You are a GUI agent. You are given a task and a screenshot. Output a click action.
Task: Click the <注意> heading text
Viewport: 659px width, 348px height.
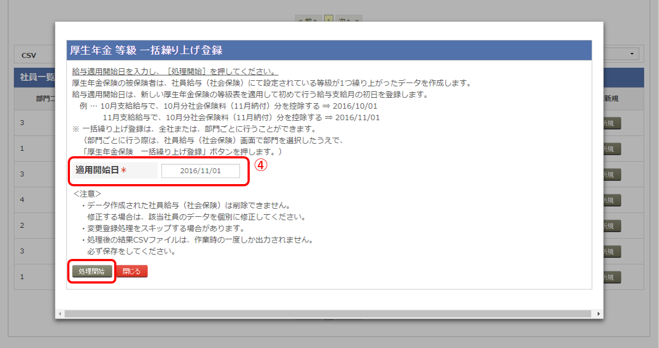(x=87, y=194)
